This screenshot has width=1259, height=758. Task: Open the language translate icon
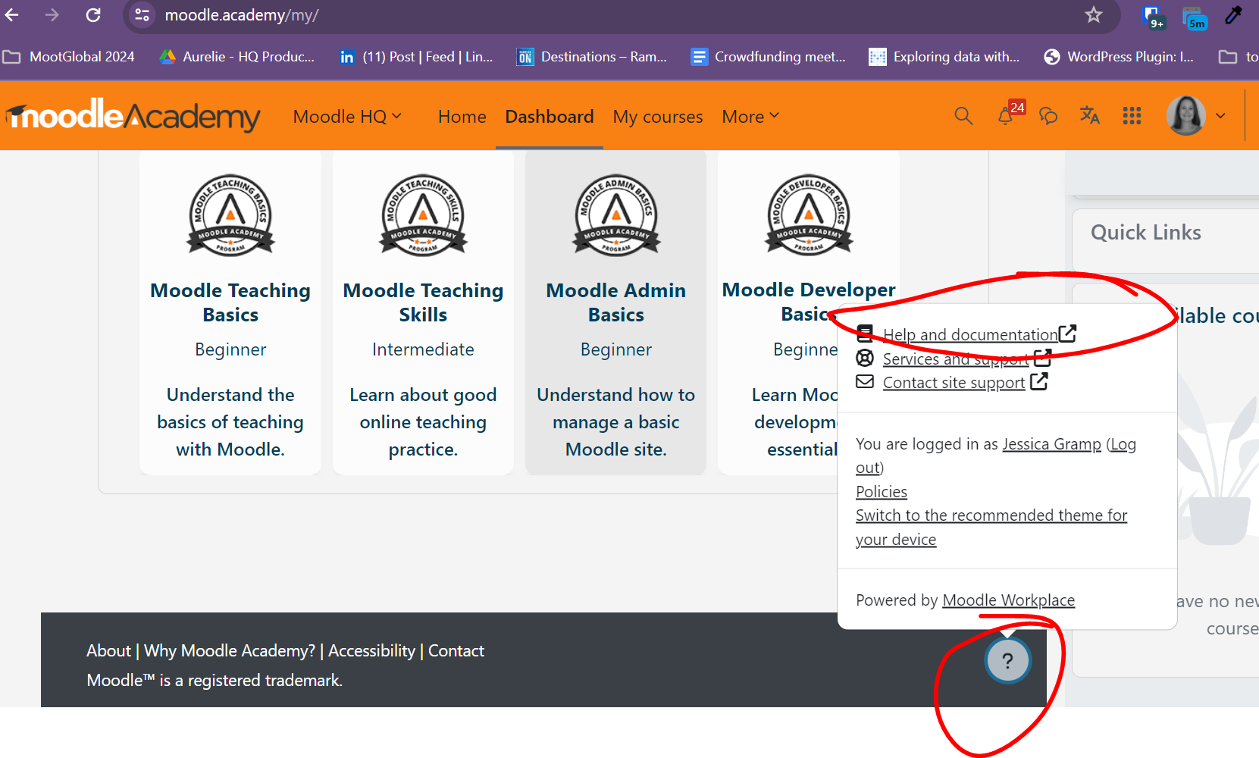tap(1090, 116)
